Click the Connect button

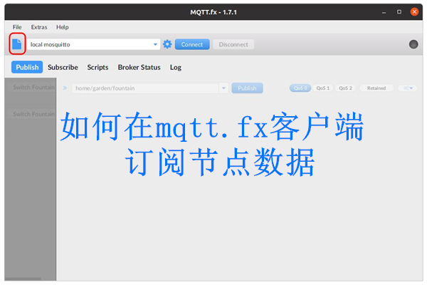(x=192, y=44)
